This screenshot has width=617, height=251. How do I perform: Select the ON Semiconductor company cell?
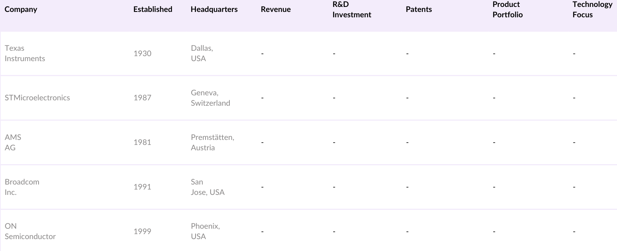(x=30, y=231)
